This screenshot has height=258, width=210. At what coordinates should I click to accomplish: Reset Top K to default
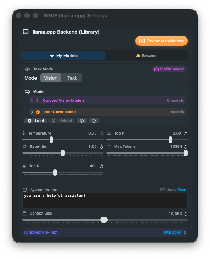(101, 166)
